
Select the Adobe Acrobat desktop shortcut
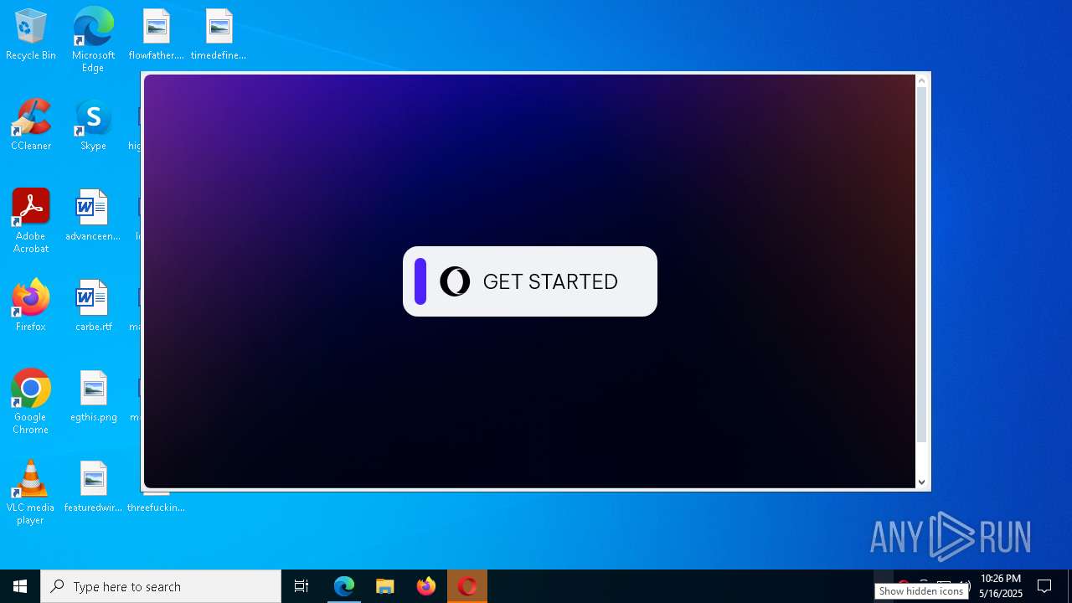31,221
